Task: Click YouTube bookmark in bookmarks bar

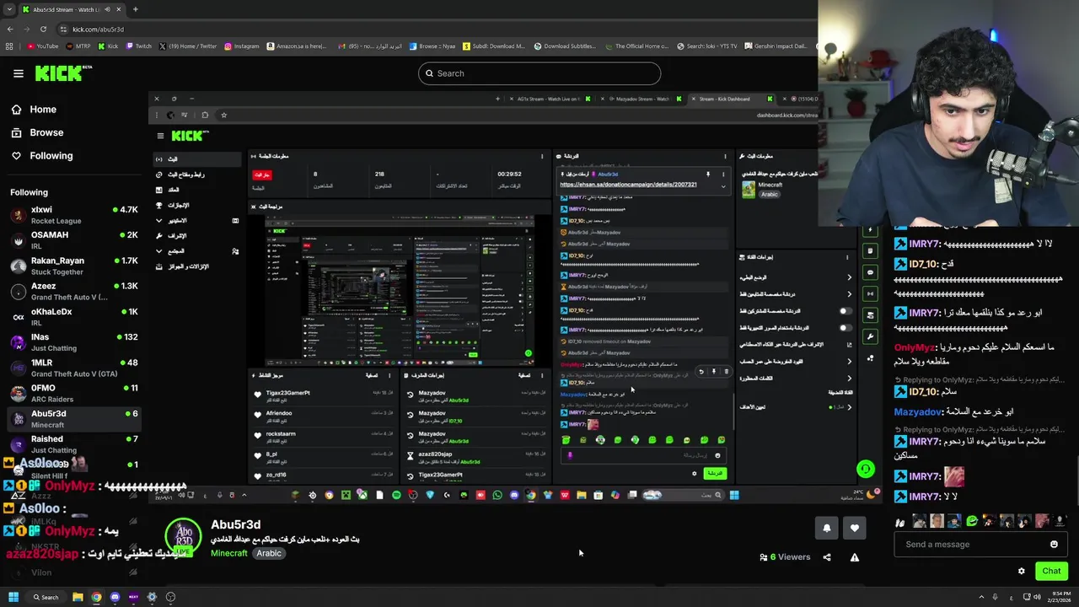Action: tap(42, 46)
